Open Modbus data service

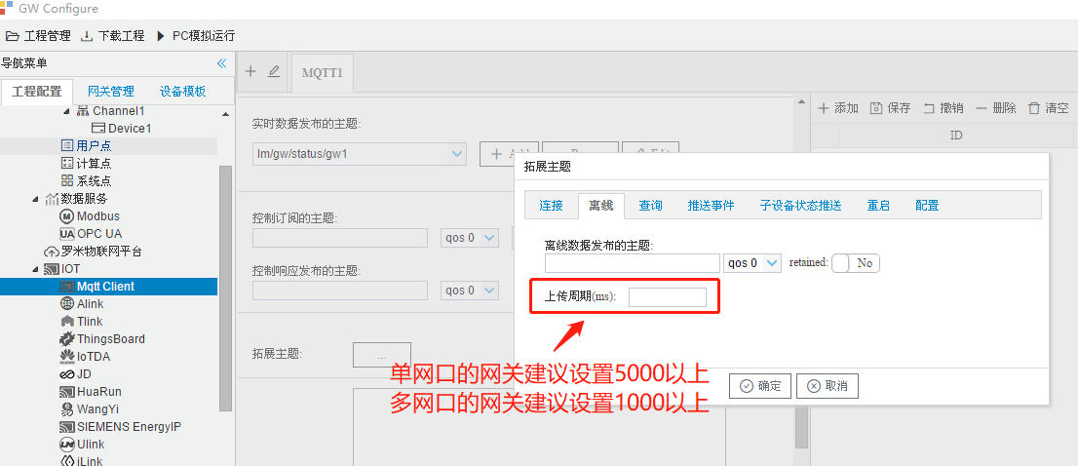(x=90, y=216)
